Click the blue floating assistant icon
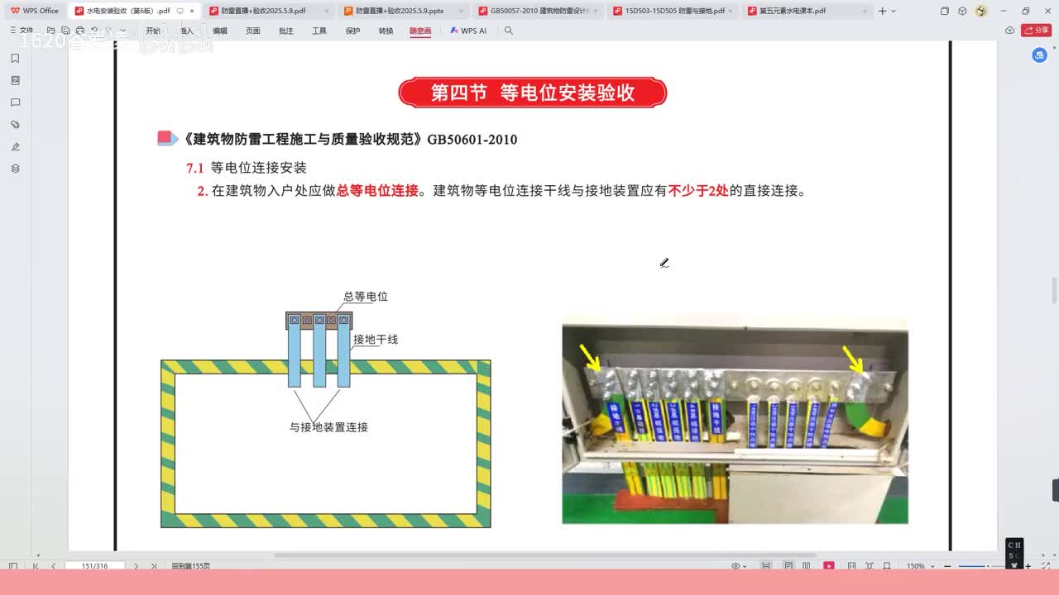 point(1040,55)
